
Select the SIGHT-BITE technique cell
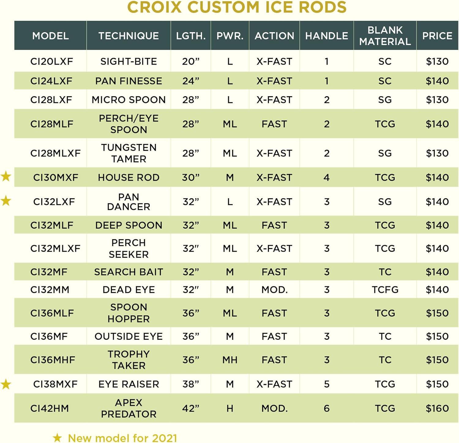click(x=129, y=62)
